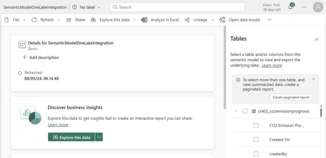The height and width of the screenshot is (158, 326).
Task: Click in the Search box
Action: (177, 7)
